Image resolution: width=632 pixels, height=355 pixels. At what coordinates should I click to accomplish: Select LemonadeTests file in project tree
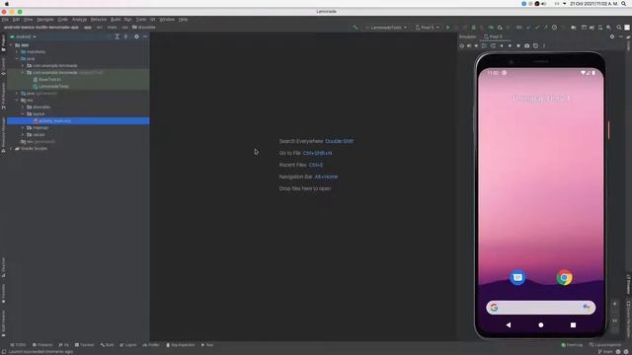pos(50,87)
